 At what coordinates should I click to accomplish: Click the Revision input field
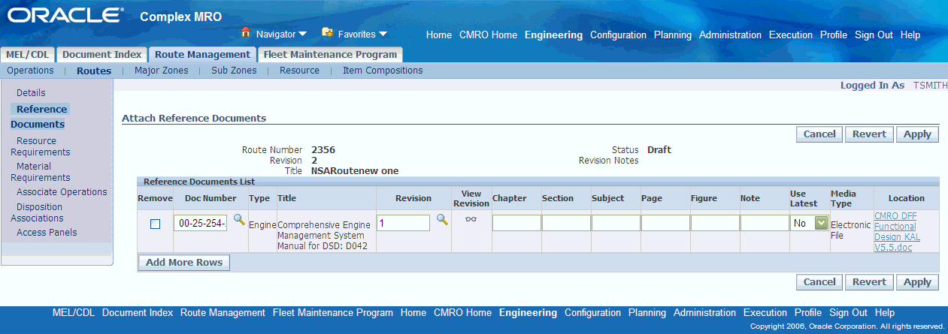click(403, 223)
